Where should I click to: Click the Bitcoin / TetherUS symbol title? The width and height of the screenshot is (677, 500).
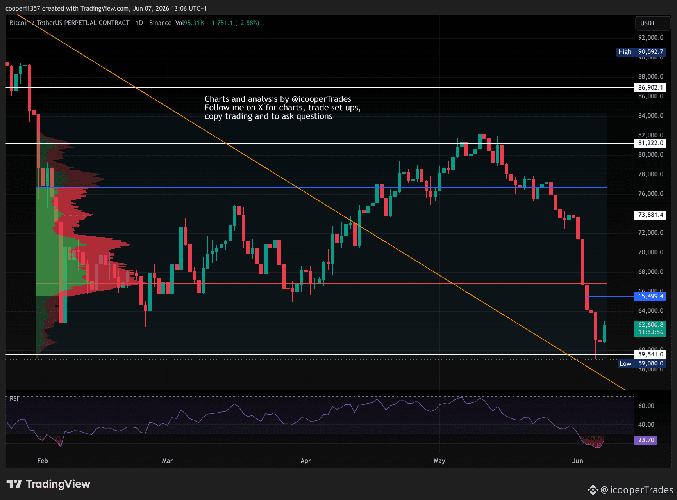[70, 23]
